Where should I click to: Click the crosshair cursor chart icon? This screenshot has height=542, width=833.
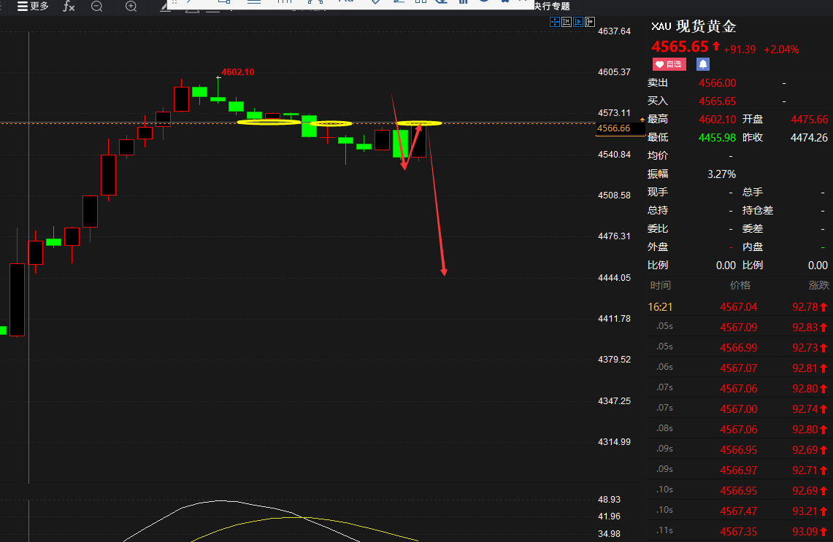555,22
